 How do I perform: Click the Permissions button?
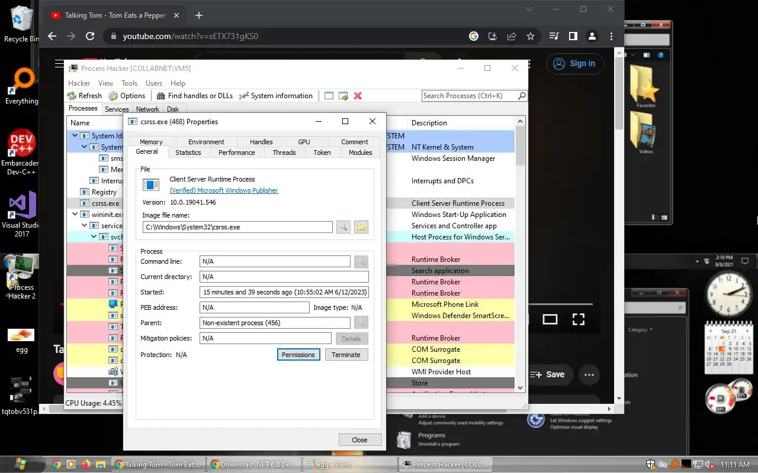click(298, 355)
